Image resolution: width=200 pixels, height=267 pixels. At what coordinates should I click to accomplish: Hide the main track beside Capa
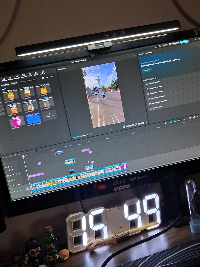click(18, 191)
